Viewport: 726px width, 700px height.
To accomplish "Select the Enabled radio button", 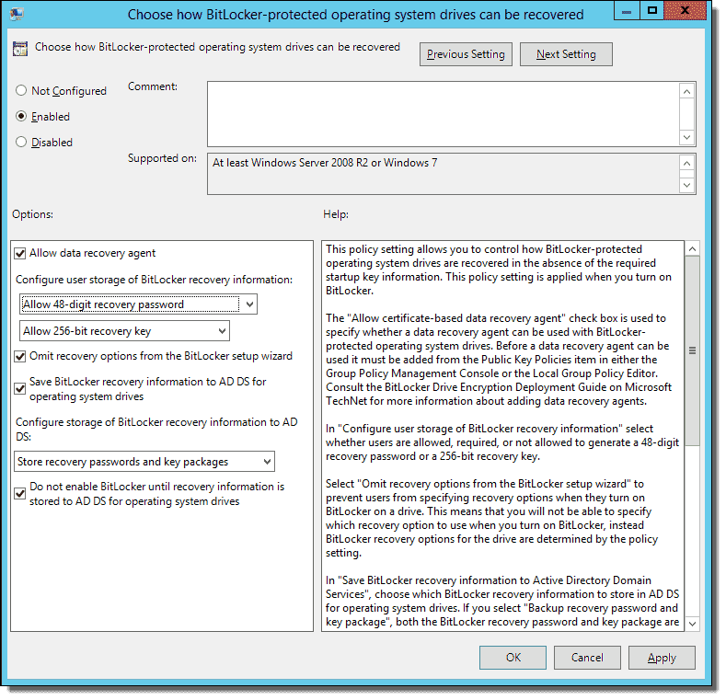I will [x=21, y=117].
